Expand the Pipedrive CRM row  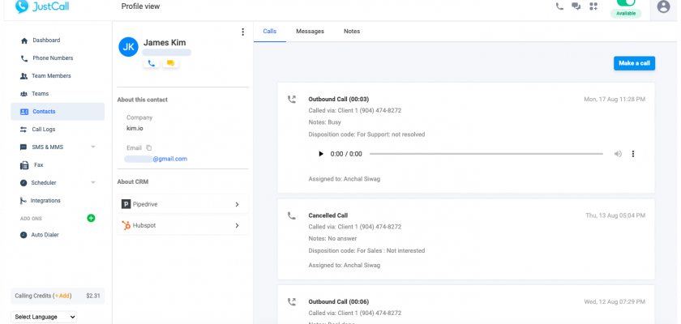coord(183,204)
